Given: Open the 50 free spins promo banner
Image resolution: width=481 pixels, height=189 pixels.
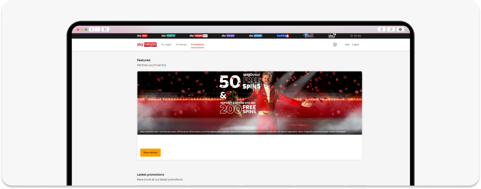Looking at the screenshot, I should coord(250,103).
